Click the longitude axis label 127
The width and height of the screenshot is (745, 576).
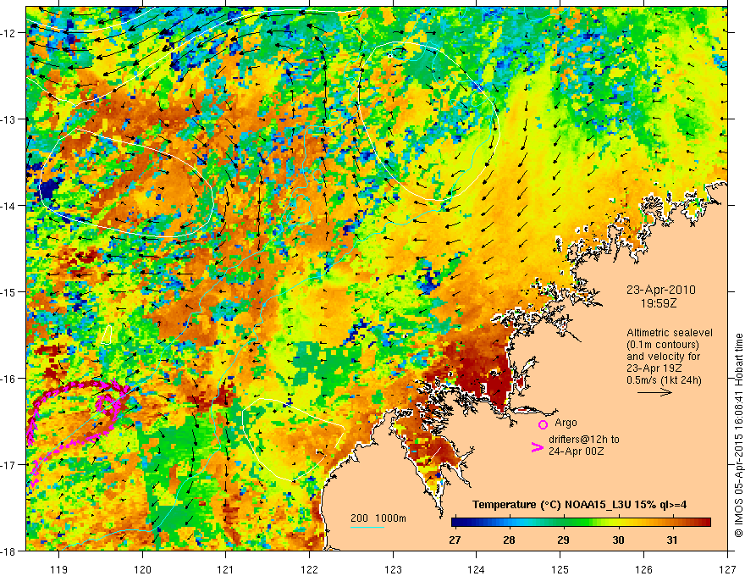click(727, 569)
